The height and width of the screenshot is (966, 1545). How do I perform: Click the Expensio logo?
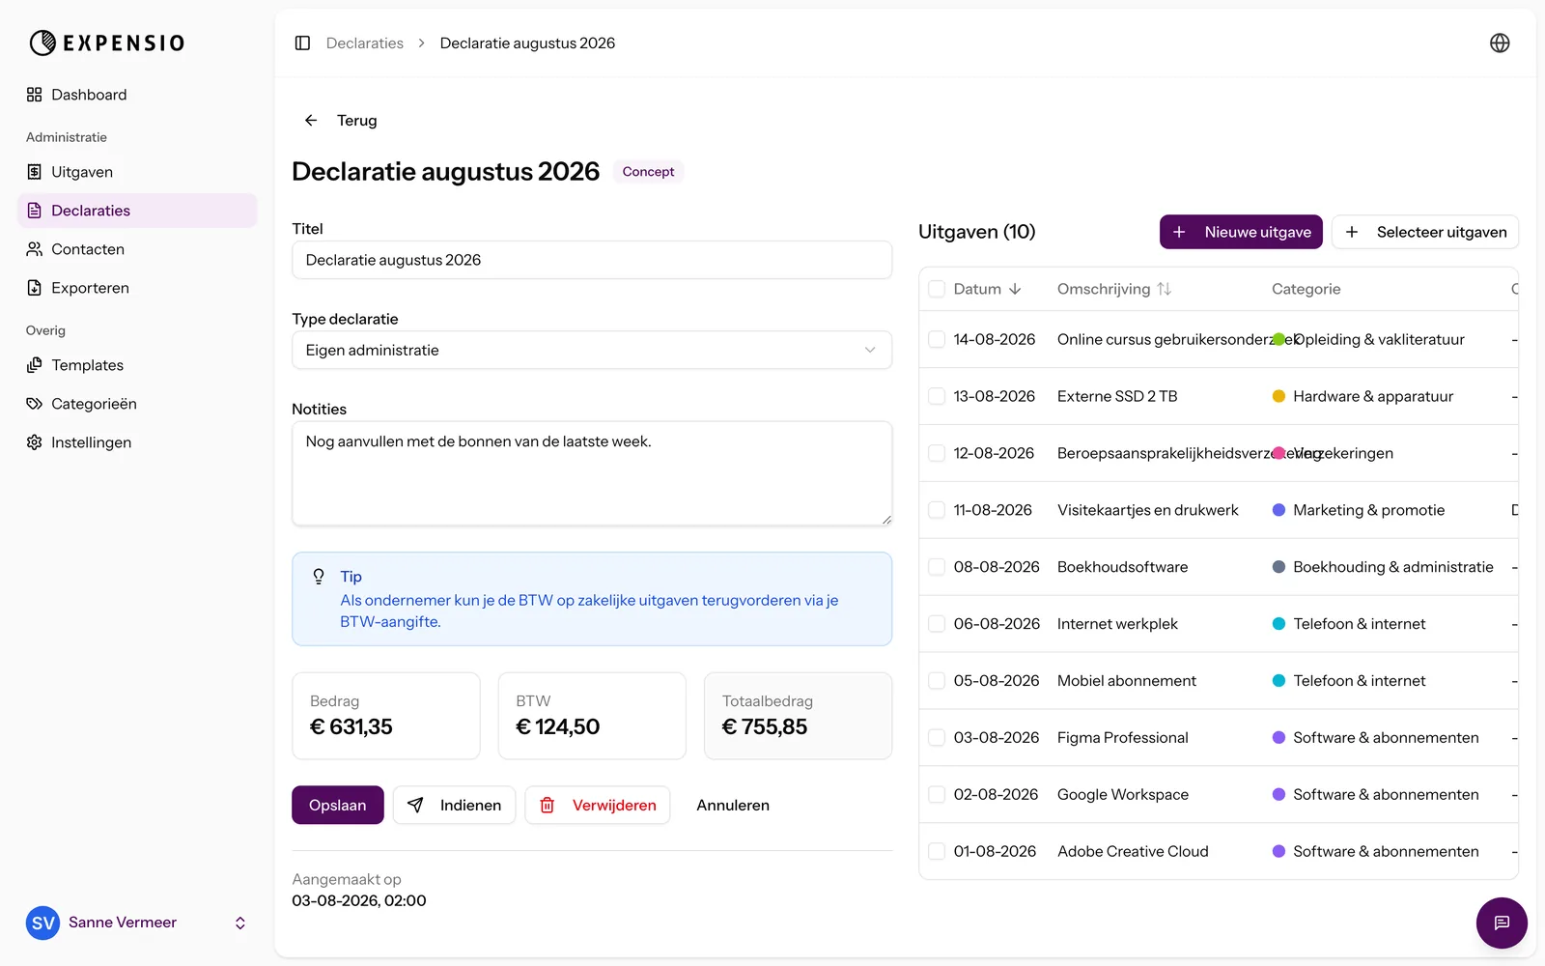(107, 43)
